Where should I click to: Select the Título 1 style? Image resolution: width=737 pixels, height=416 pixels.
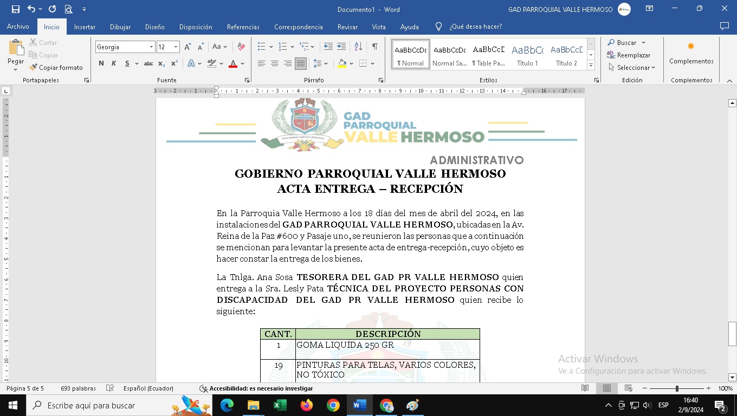527,54
